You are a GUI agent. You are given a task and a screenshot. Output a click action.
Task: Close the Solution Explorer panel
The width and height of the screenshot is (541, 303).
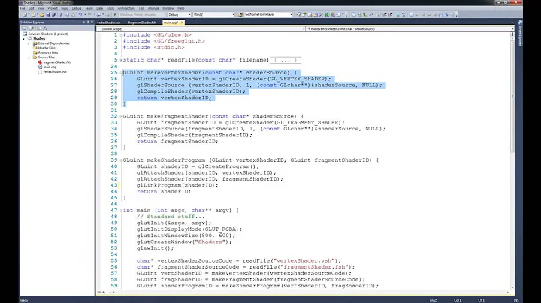coord(92,22)
